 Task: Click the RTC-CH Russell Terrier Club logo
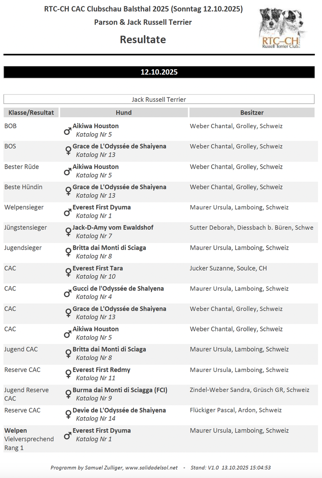(x=282, y=29)
